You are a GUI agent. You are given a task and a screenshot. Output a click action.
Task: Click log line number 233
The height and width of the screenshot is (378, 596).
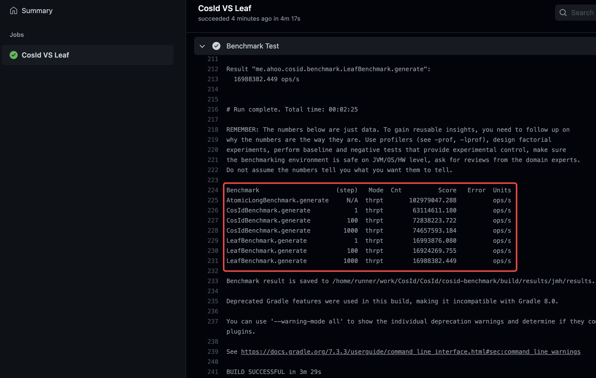pyautogui.click(x=213, y=281)
